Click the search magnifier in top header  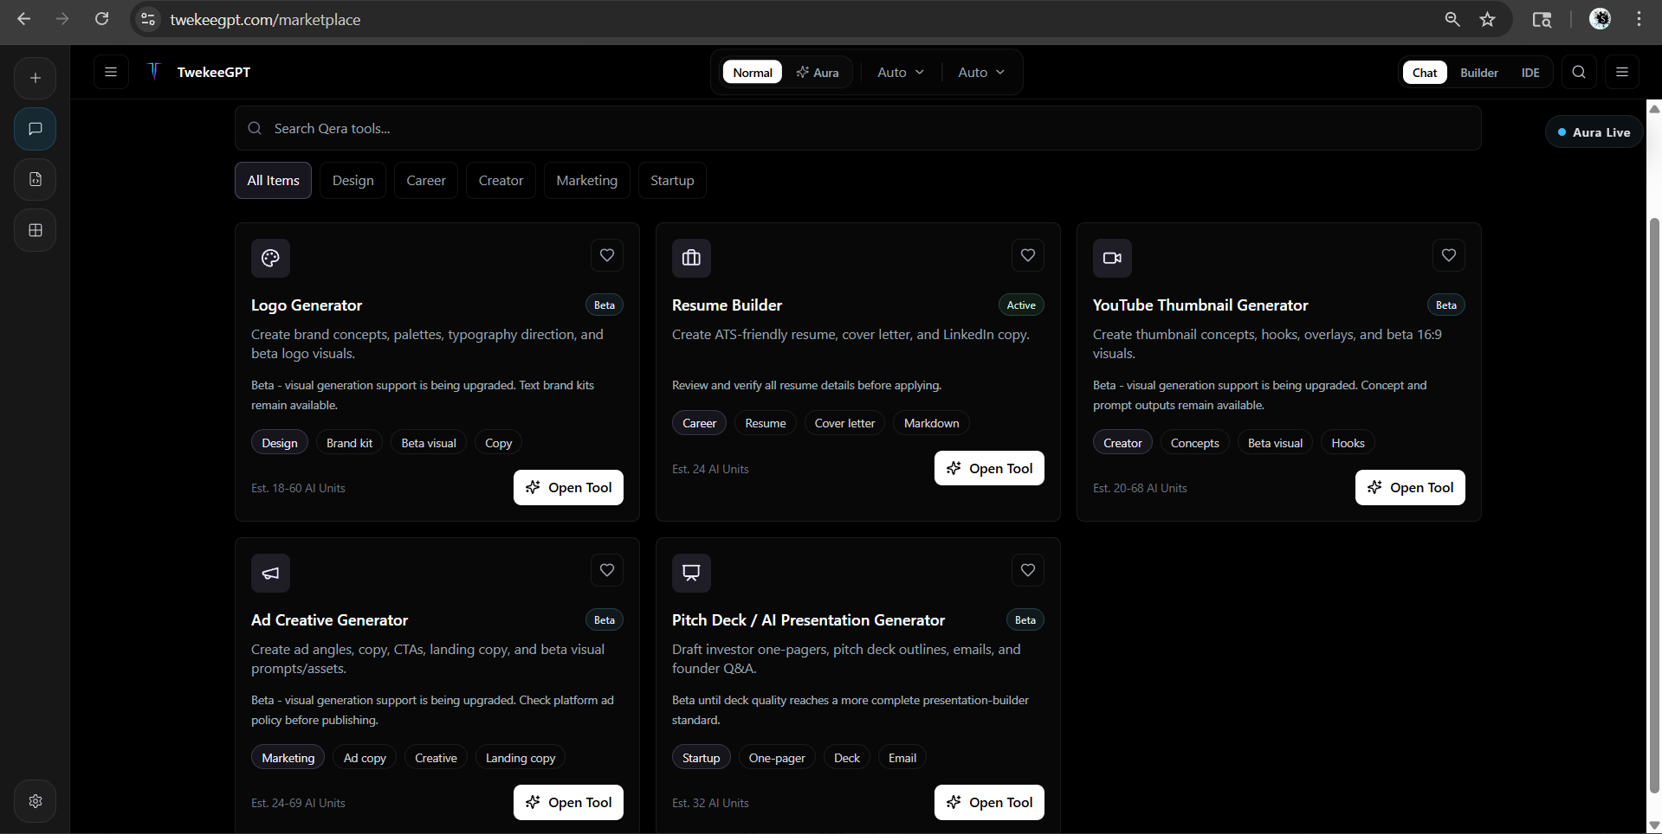1579,72
